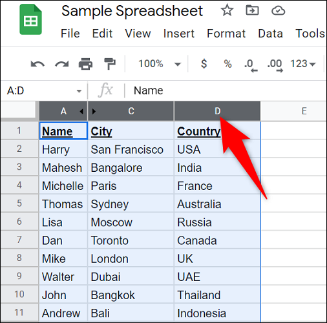Screen dimensions: 327x323
Task: Click the move to folder icon
Action: (252, 10)
